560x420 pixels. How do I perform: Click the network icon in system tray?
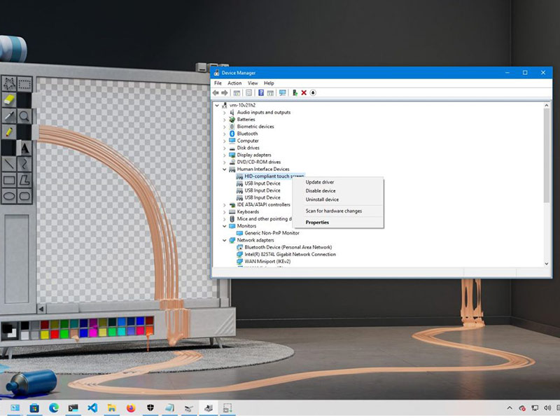(x=535, y=408)
